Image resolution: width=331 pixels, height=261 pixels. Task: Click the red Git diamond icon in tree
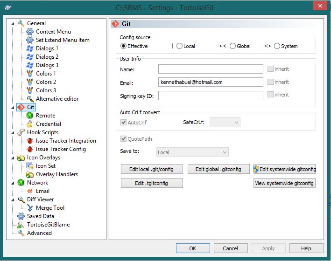pyautogui.click(x=21, y=107)
